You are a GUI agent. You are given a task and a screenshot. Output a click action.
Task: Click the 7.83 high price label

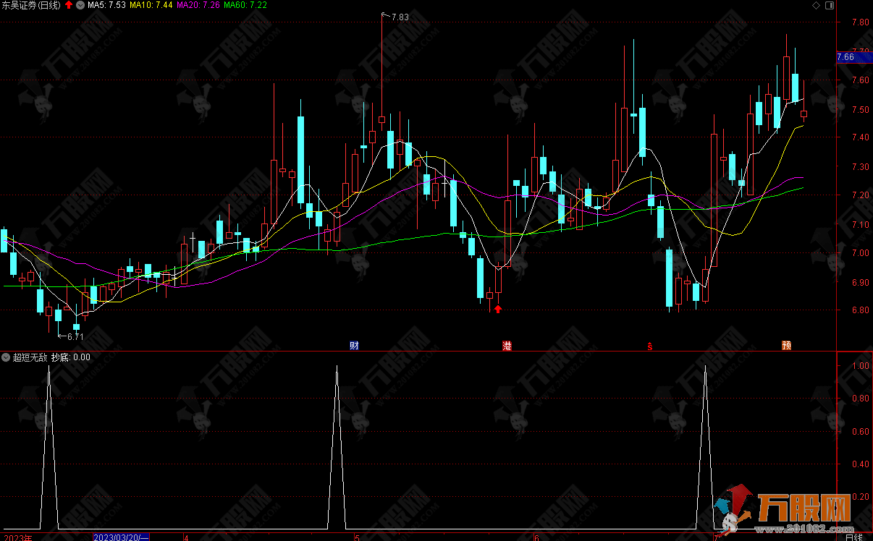(400, 17)
